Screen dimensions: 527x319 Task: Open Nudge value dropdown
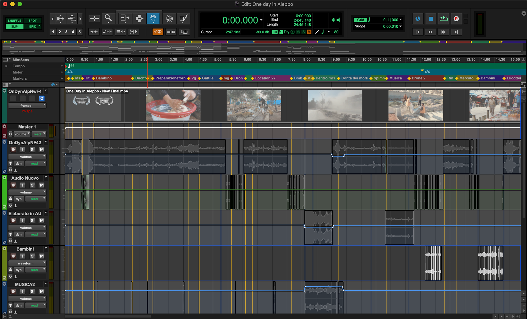click(401, 26)
